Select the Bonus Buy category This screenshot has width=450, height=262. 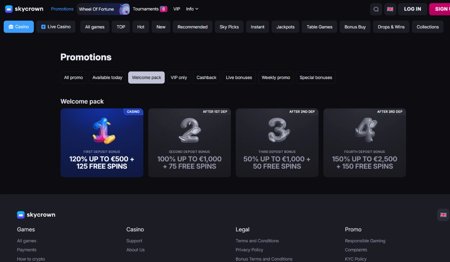click(355, 27)
